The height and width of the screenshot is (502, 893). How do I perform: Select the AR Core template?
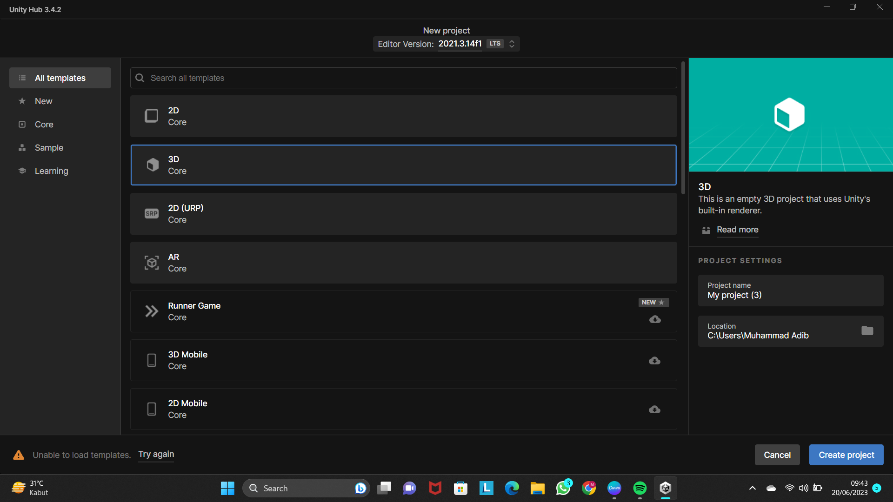pyautogui.click(x=403, y=263)
